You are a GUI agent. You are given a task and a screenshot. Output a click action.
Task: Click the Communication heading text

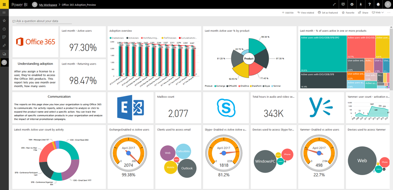59,97
